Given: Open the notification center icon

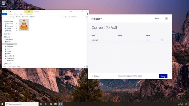Looking at the screenshot, I should [186, 104].
